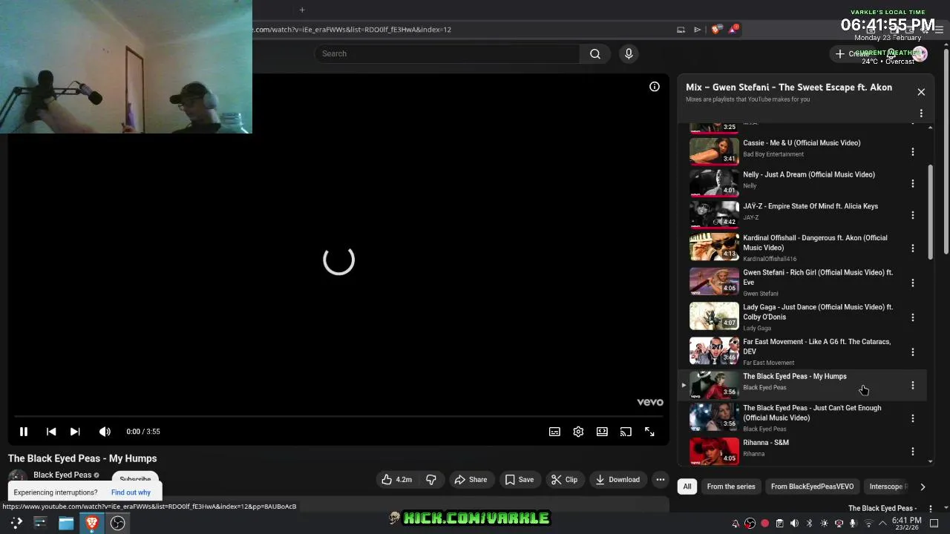Open options for Lady Gaga - Just Dance

click(x=913, y=317)
